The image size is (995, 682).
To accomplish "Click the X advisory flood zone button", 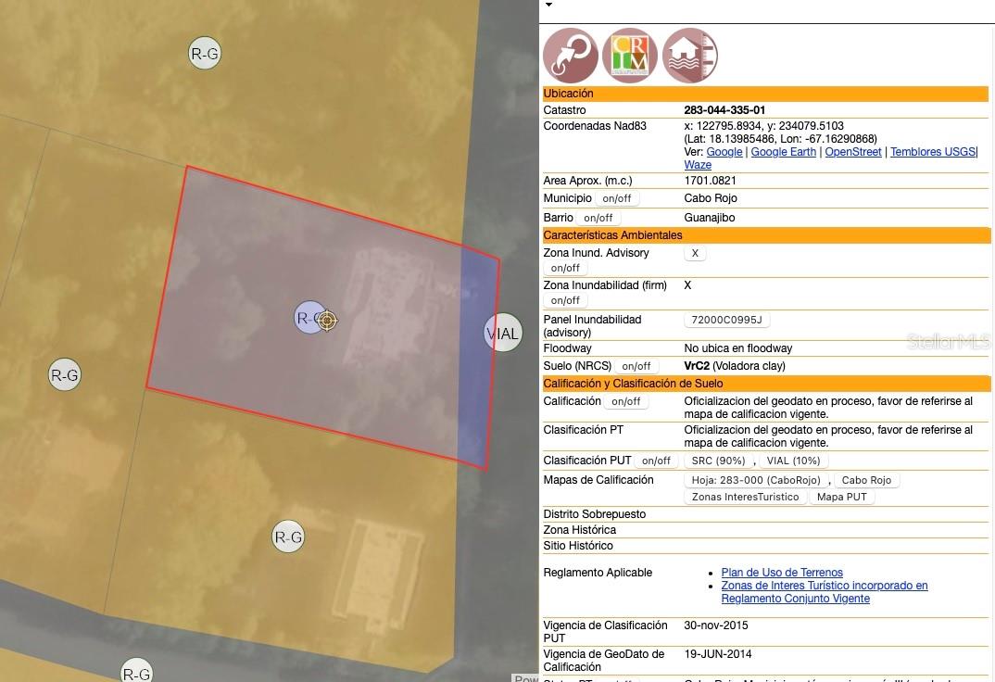I will (695, 253).
